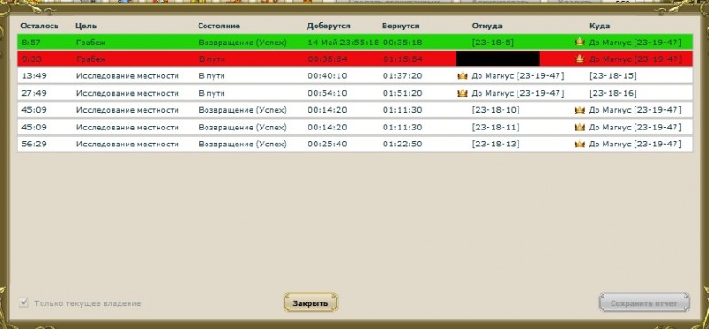Click the 01:22:50 return time
The image size is (709, 329).
click(x=402, y=145)
